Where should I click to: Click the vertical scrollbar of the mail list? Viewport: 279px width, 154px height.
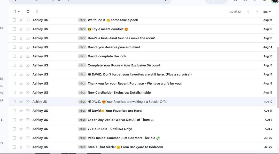[278, 77]
